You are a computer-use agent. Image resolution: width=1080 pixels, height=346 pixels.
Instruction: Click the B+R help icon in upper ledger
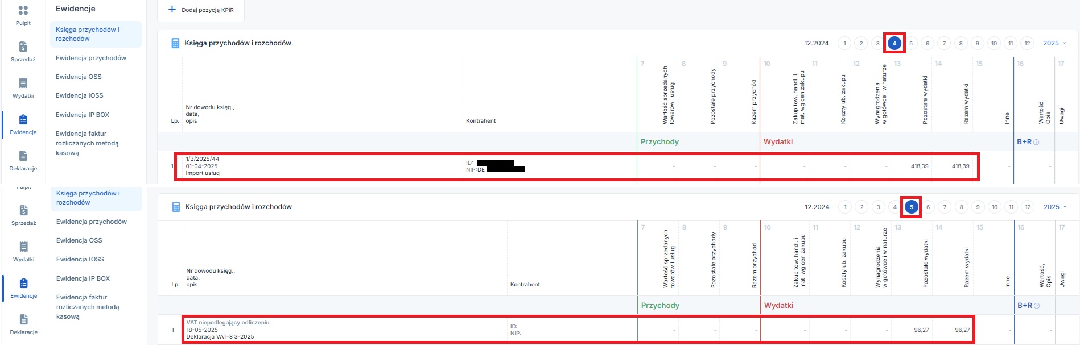tap(1036, 142)
